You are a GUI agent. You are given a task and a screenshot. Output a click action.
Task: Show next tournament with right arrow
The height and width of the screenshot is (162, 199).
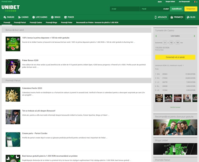coord(194,36)
